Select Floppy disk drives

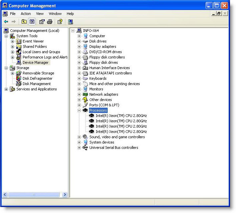click(x=104, y=62)
